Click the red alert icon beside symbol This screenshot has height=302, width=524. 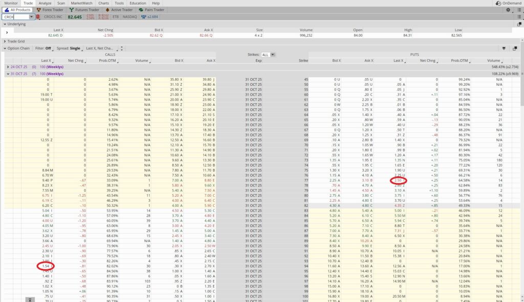[x=38, y=17]
